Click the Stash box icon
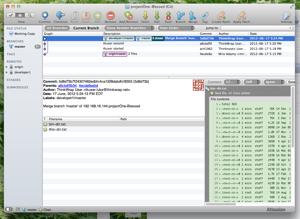The width and height of the screenshot is (300, 219). pos(86,15)
